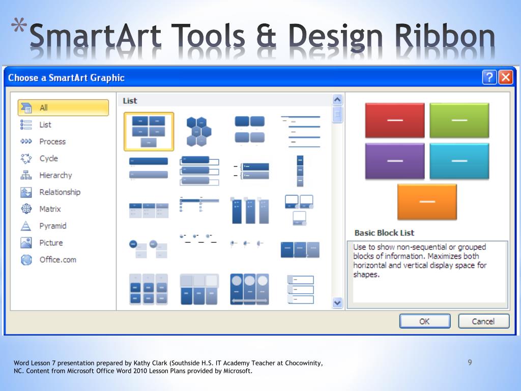Click the Cycle category icon
The image size is (521, 391).
pyautogui.click(x=26, y=159)
